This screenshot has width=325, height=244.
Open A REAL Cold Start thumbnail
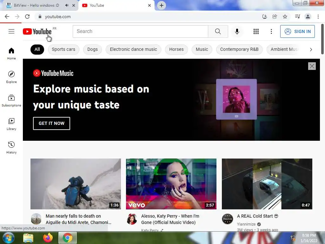tap(267, 184)
